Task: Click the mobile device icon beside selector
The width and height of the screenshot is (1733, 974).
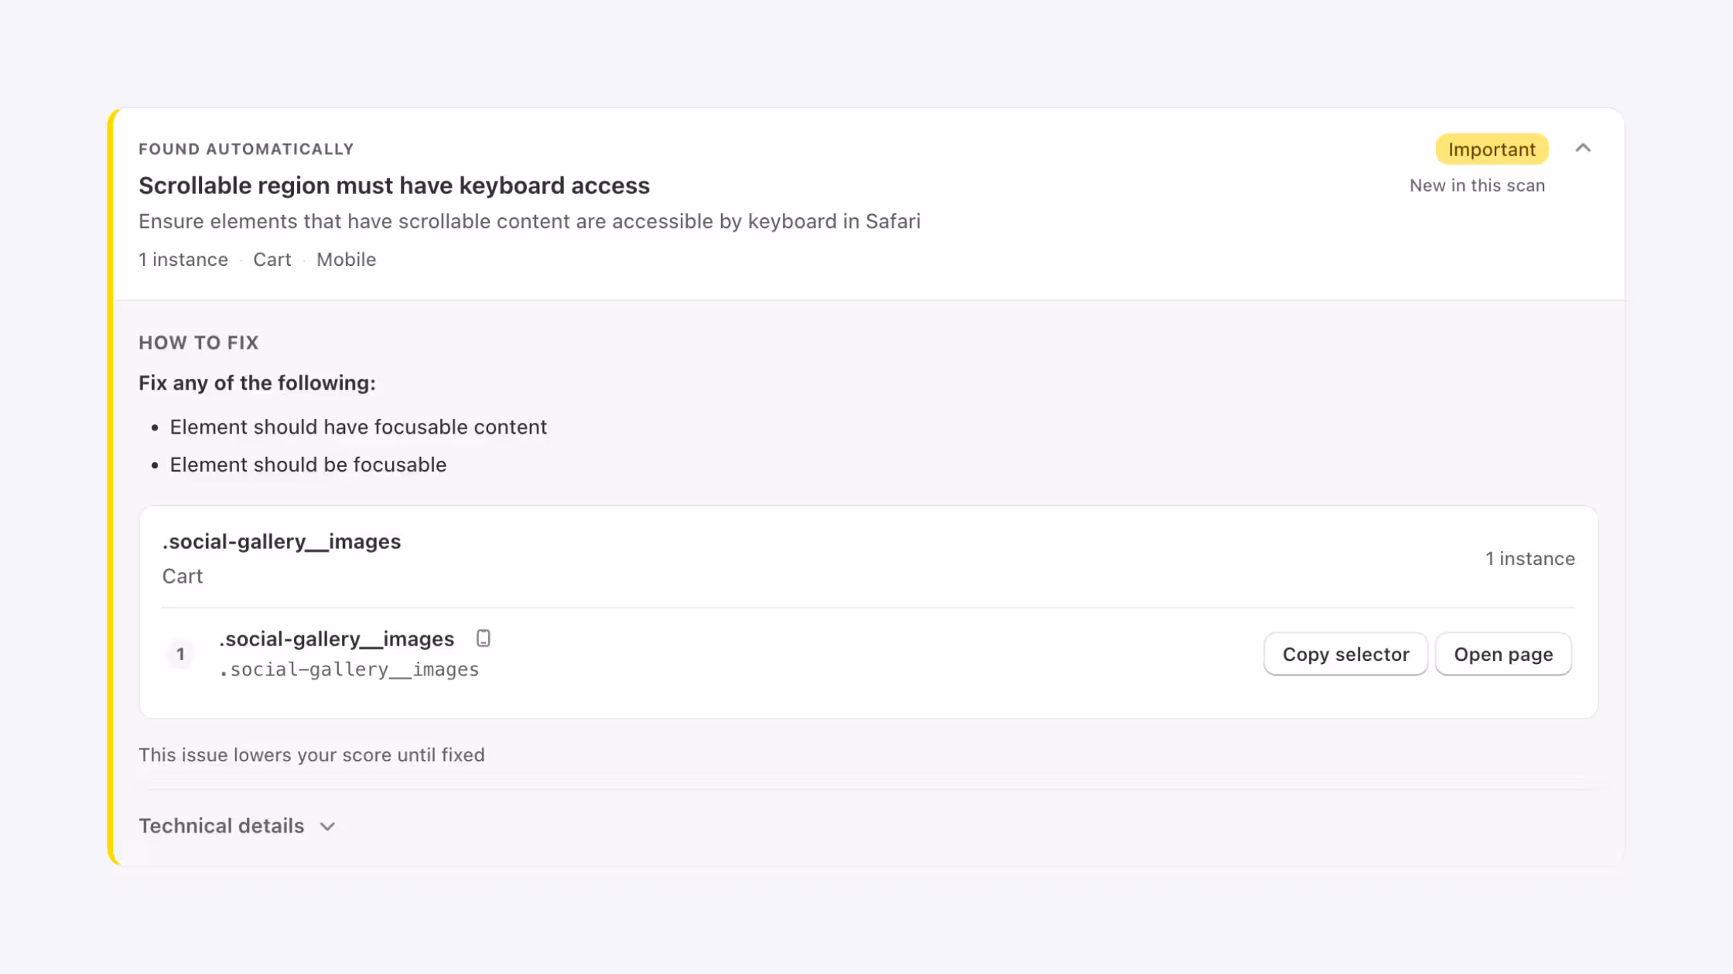Action: click(x=484, y=639)
